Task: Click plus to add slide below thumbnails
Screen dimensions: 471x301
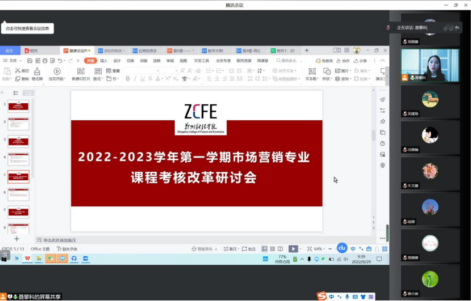Action: (17, 239)
